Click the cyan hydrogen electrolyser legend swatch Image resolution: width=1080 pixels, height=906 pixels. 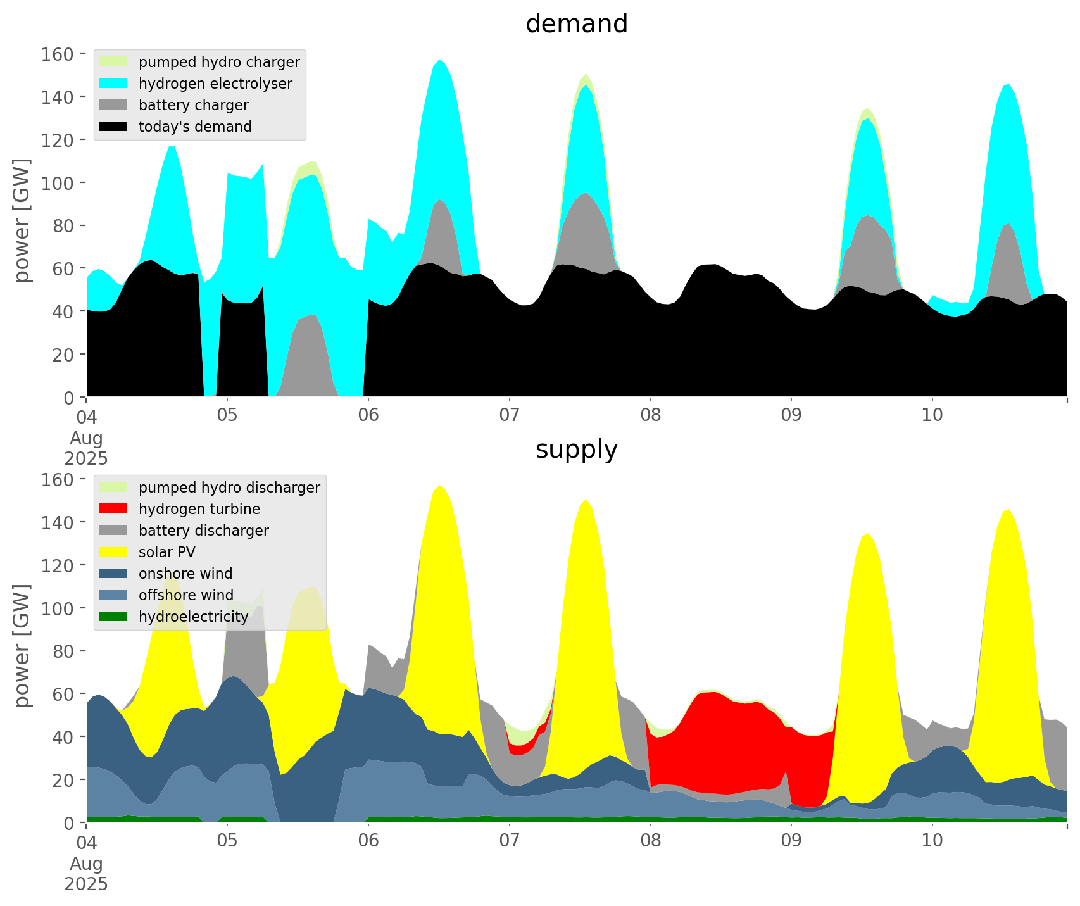tap(114, 84)
